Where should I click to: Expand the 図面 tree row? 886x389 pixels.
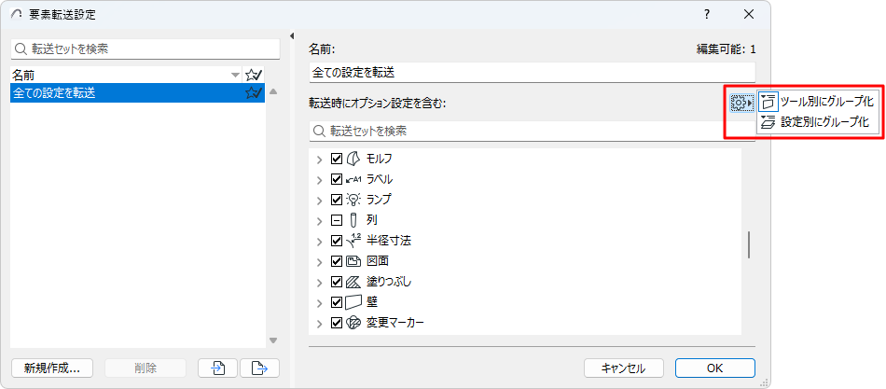319,262
